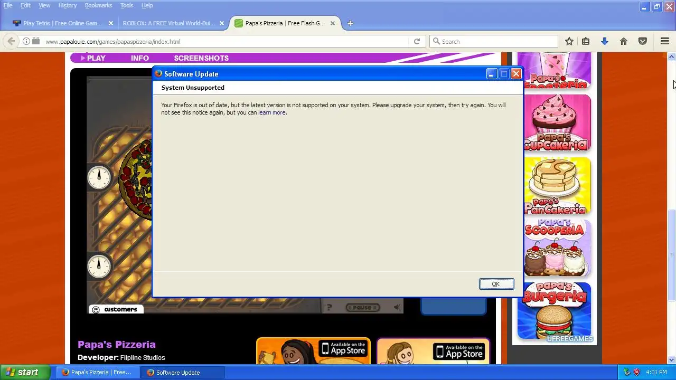Open Papa's Scooperia game thumbnail
Image resolution: width=676 pixels, height=380 pixels.
tap(557, 248)
